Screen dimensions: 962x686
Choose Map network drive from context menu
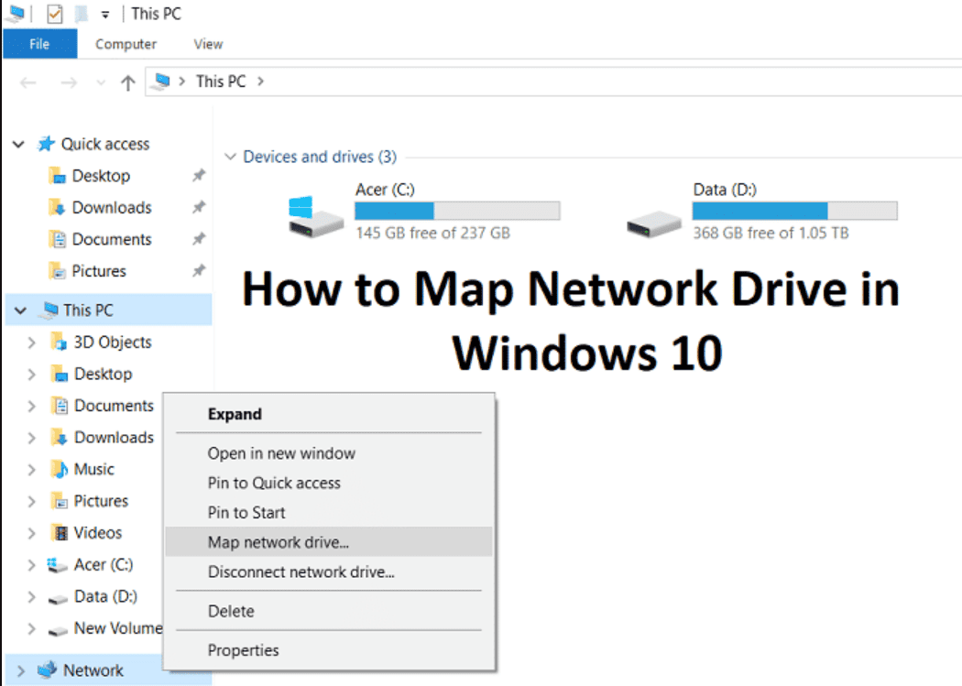[279, 542]
